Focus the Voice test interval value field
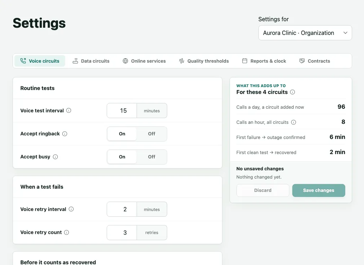Screen dimensions: 364x265 [x=122, y=111]
